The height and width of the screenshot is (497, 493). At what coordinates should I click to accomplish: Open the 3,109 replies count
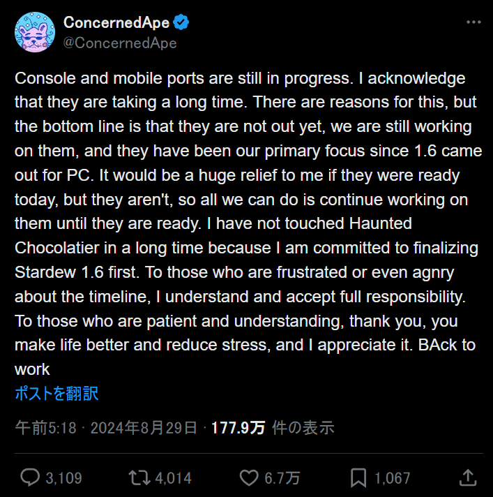point(63,478)
